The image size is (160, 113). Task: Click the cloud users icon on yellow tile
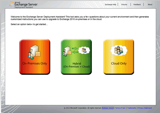point(119,50)
